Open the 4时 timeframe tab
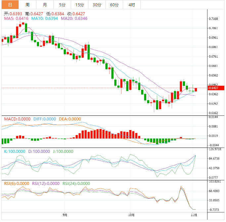The height and width of the screenshot is (222, 226). [132, 5]
